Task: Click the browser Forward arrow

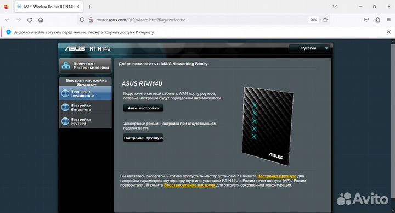Action: tap(19, 20)
